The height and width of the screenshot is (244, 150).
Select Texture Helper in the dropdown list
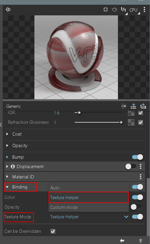[89, 197]
